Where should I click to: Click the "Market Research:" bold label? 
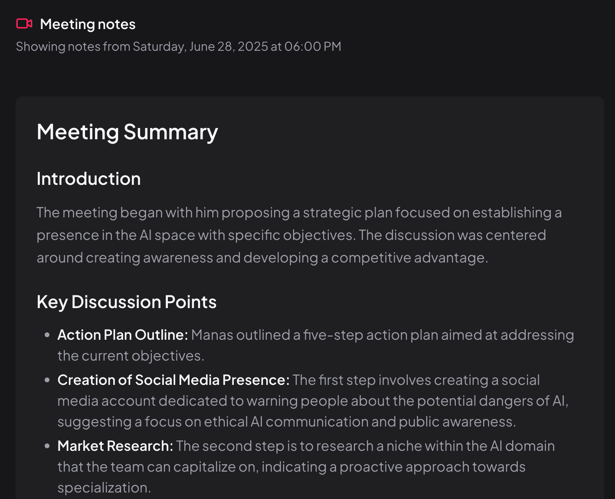click(115, 446)
